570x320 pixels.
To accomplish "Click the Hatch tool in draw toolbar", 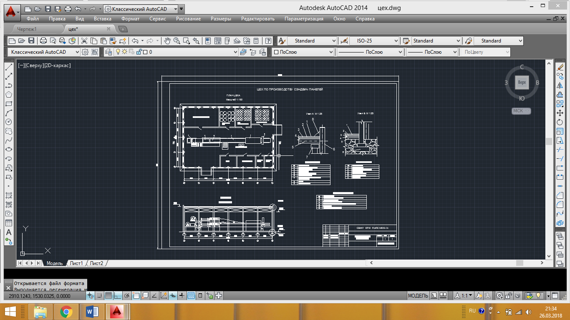I will click(x=8, y=195).
